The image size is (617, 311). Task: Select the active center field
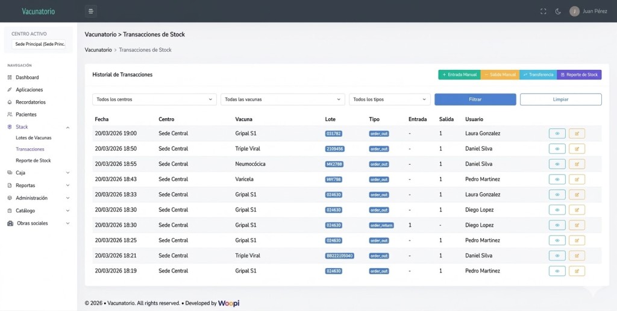click(x=39, y=44)
